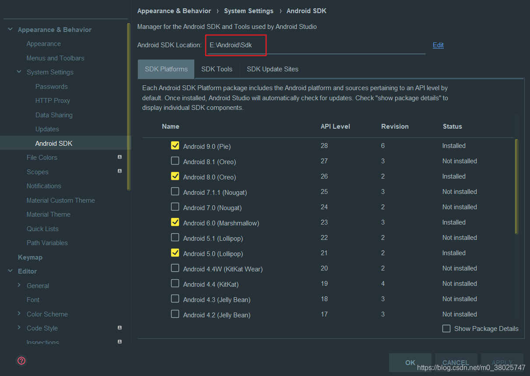
Task: Open Menus and Toolbars settings
Action: 55,58
